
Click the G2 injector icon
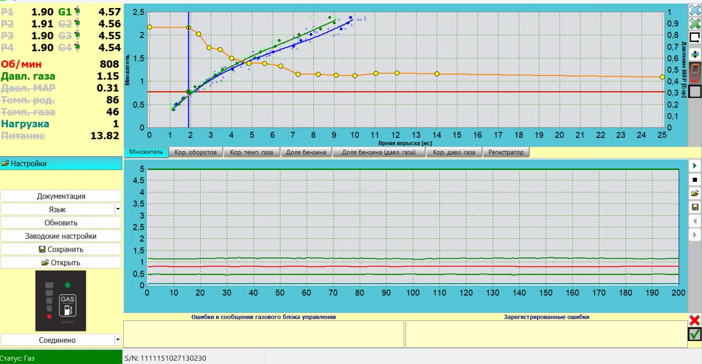(x=77, y=23)
